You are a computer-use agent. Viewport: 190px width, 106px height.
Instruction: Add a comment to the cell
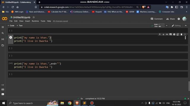click(x=170, y=34)
